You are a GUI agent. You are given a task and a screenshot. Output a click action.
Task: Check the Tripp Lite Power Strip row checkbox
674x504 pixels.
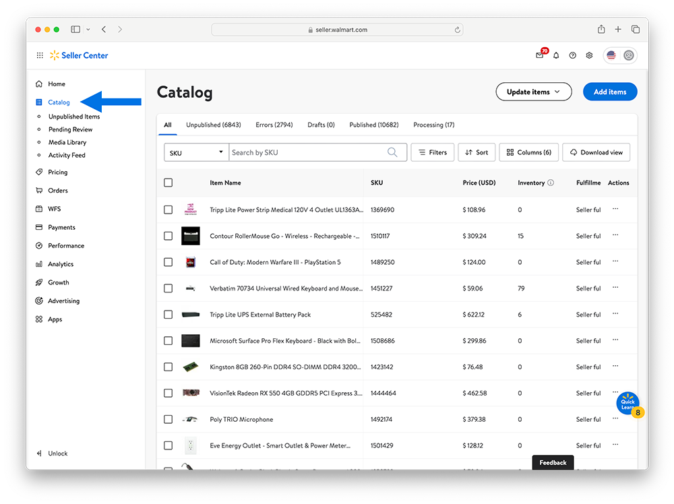[x=168, y=210]
